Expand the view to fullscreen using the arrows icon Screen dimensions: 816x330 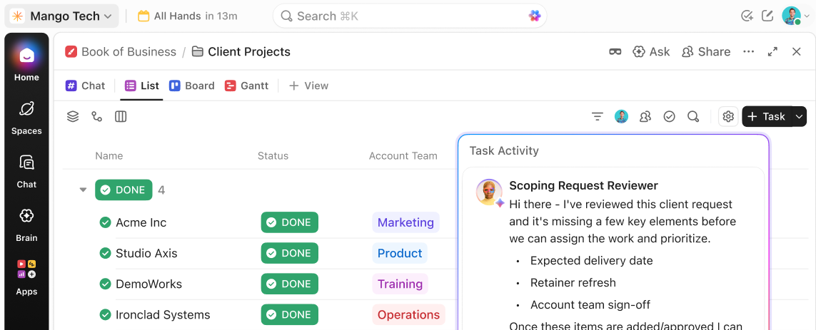click(x=772, y=51)
